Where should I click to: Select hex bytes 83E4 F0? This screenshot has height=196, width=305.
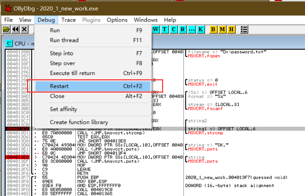coord(51,186)
